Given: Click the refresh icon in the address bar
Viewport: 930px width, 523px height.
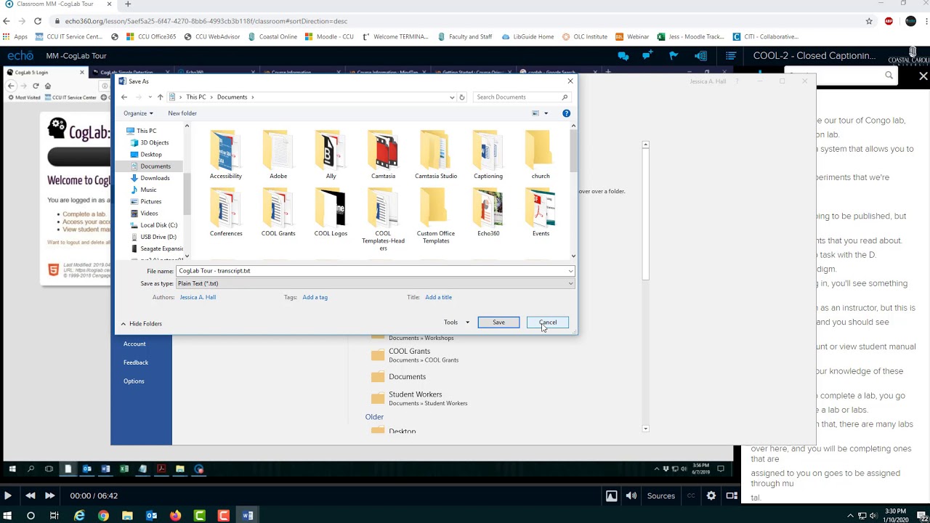Looking at the screenshot, I should (x=461, y=97).
